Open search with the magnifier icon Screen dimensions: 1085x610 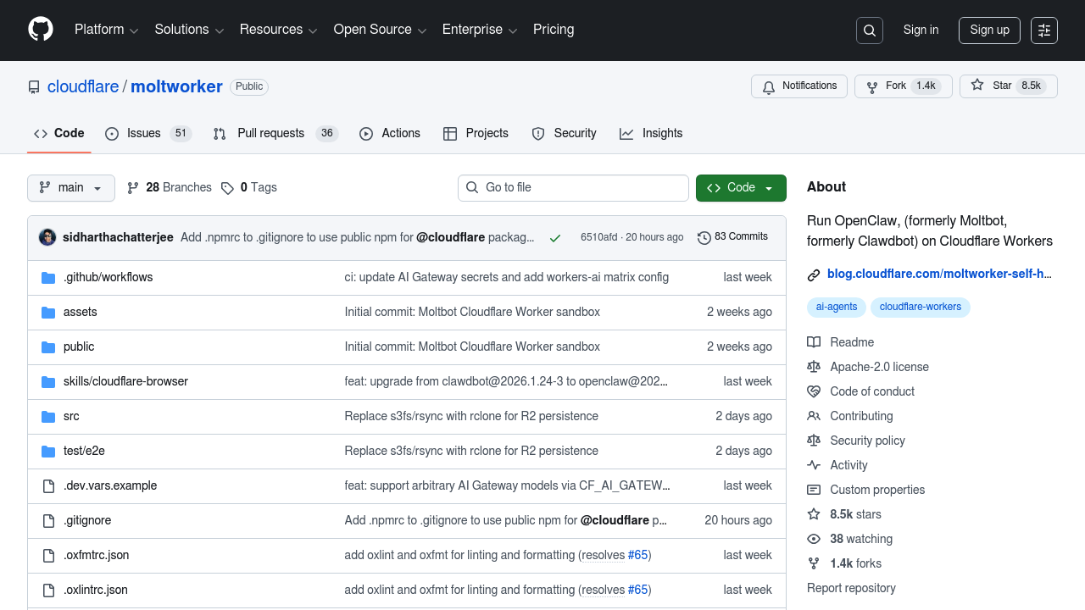[x=870, y=30]
